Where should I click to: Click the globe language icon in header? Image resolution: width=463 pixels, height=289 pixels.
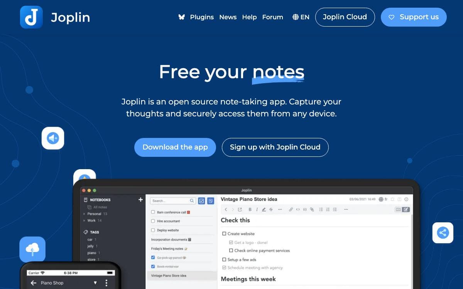point(296,17)
